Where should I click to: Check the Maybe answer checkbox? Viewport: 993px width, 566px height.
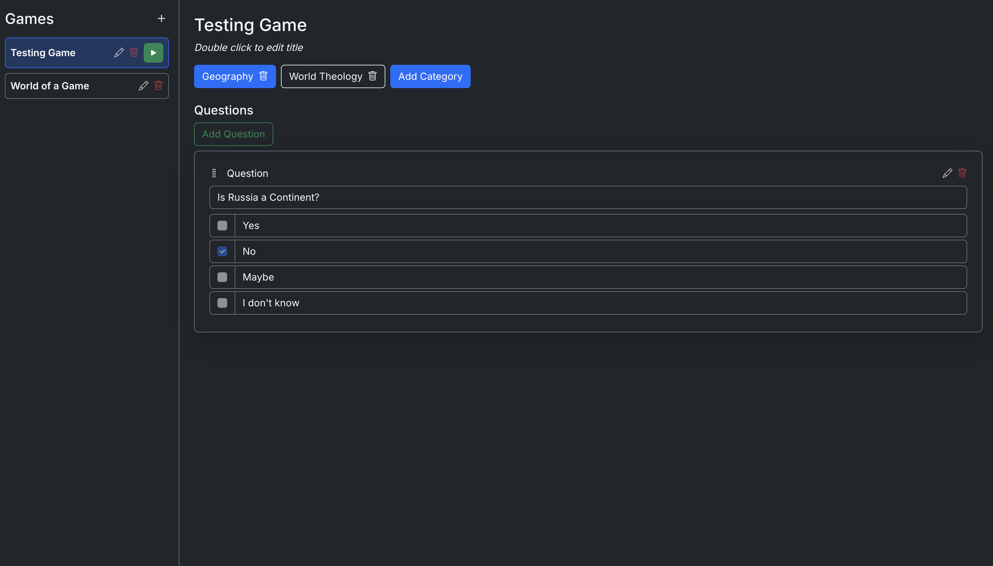tap(222, 277)
